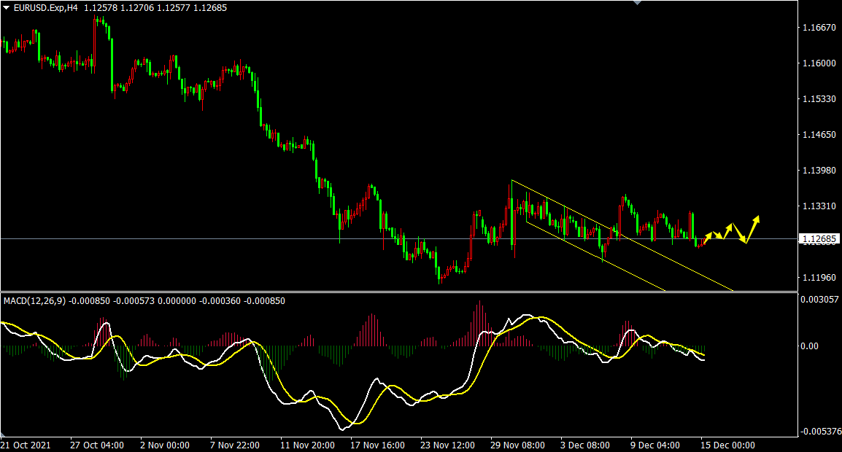The width and height of the screenshot is (842, 452).
Task: Click the 15 Dec 00:00 time label
Action: 727,445
